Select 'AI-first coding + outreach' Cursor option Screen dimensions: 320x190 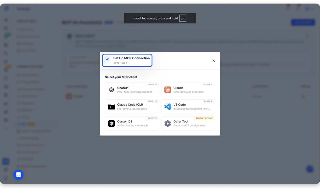[132, 123]
